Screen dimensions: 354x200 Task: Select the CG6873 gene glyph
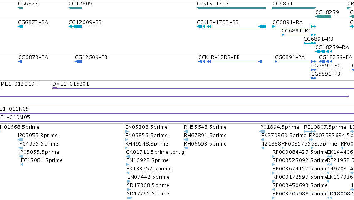pos(20,8)
